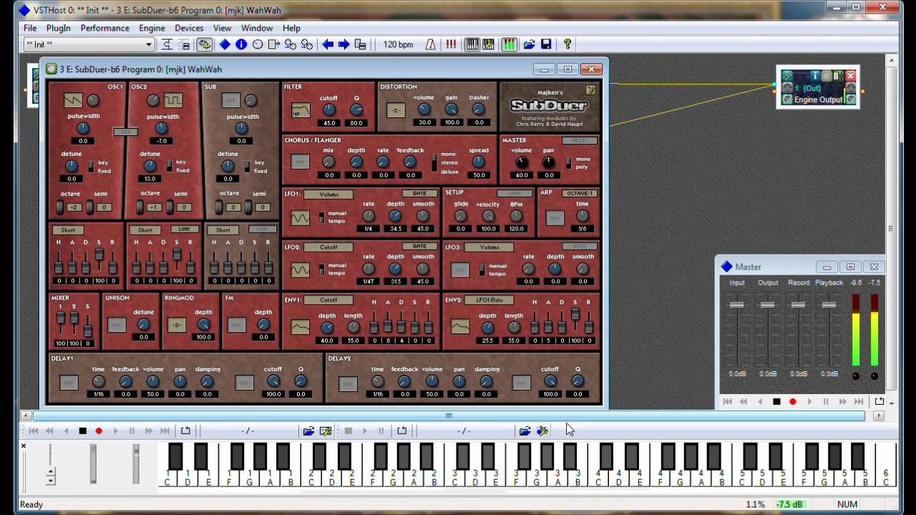916x515 pixels.
Task: Click the horizontal scrollbar below the workspace
Action: [449, 416]
